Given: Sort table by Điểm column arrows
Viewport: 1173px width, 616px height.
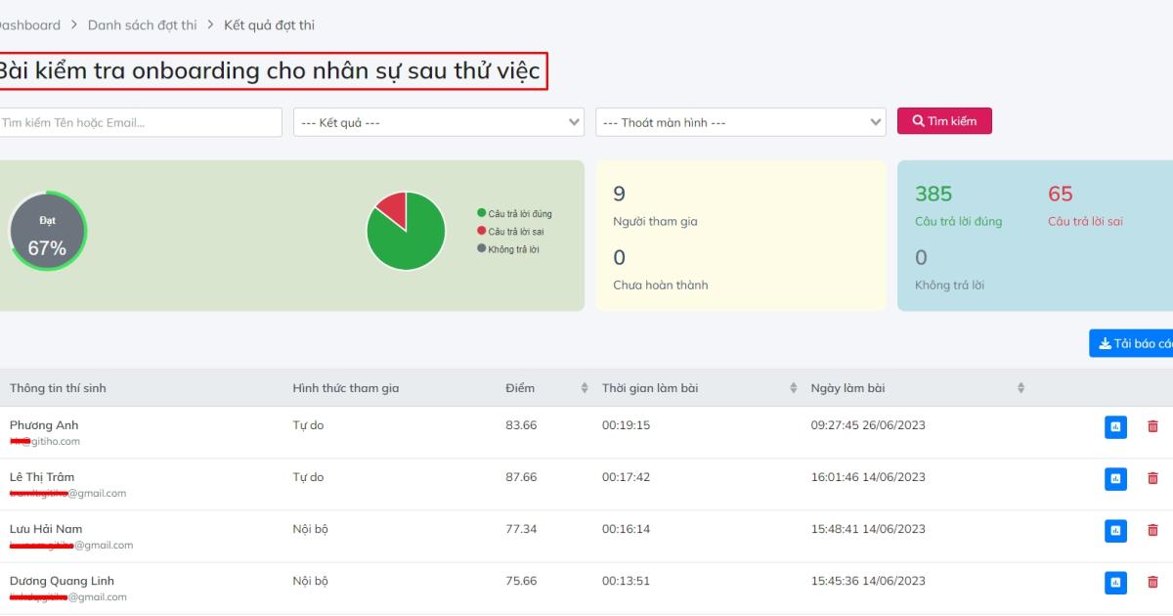Looking at the screenshot, I should tap(585, 388).
